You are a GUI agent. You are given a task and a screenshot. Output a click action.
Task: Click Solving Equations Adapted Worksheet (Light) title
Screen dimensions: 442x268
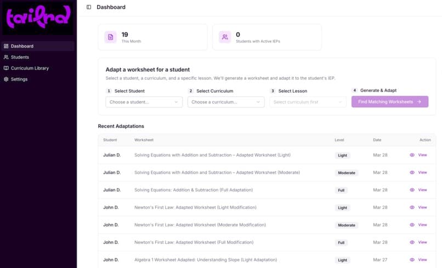click(213, 155)
